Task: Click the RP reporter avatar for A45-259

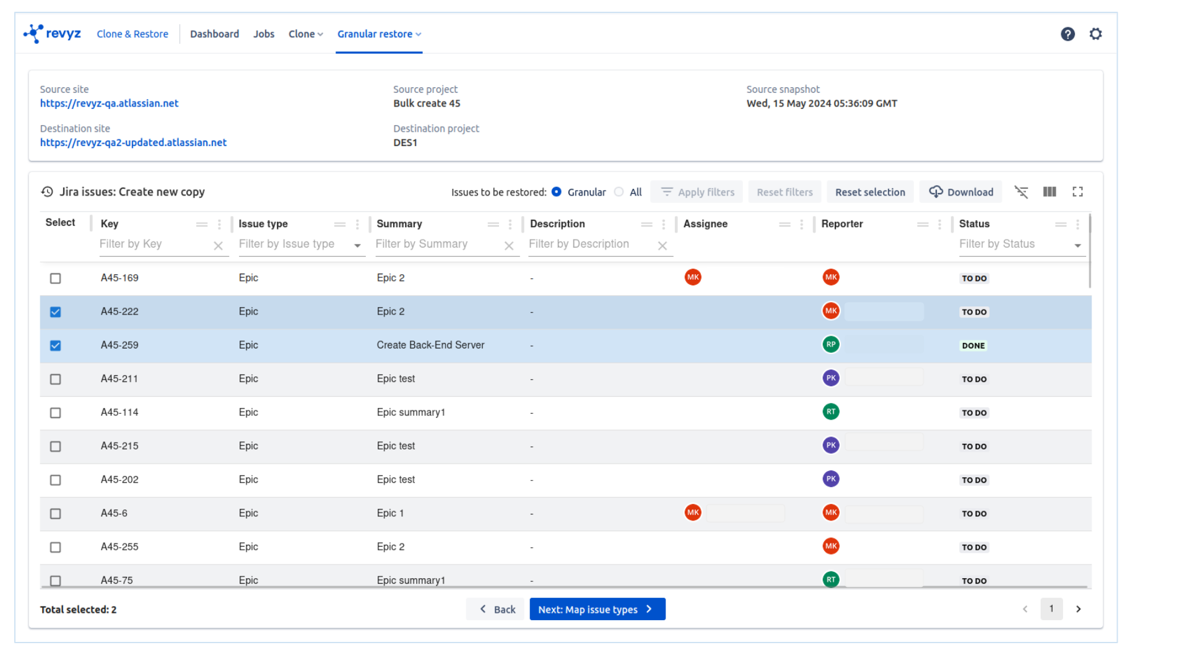Action: (x=831, y=344)
